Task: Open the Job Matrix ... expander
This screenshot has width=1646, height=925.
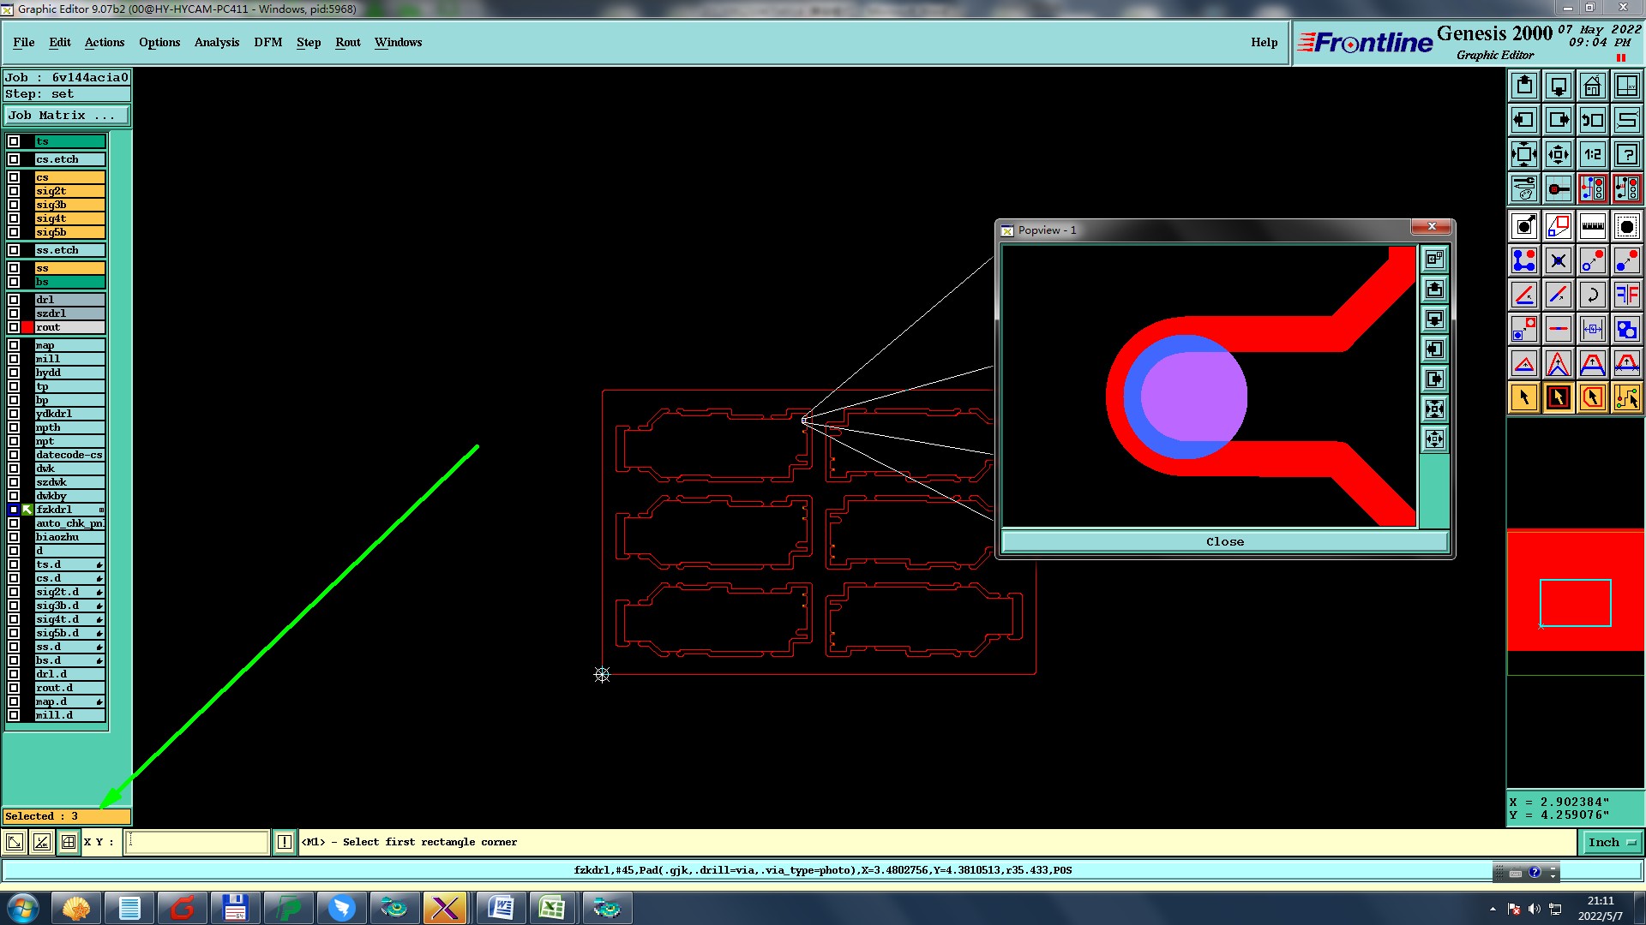Action: pyautogui.click(x=67, y=116)
